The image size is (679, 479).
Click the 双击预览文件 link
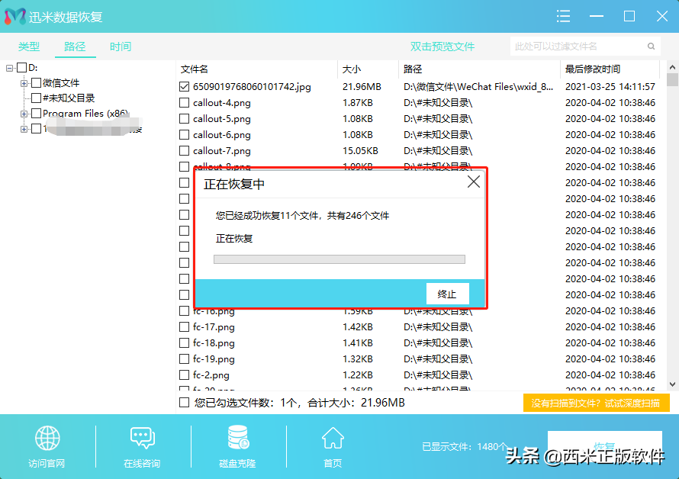[442, 47]
